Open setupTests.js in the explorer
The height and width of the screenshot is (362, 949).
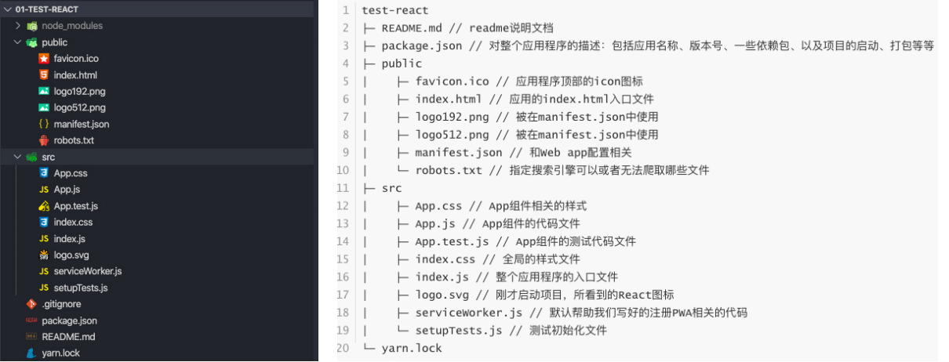tap(81, 288)
